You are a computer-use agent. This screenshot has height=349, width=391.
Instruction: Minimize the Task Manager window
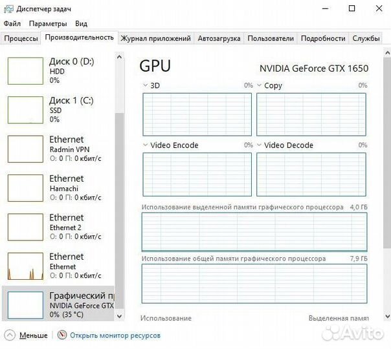click(325, 8)
